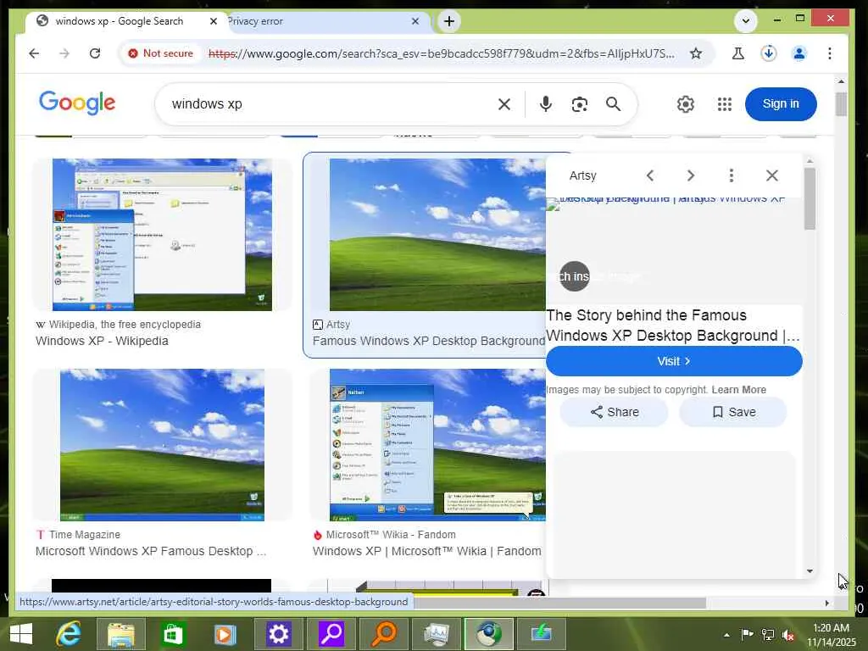Screen dimensions: 868x651
Task: Open the taskbar clock and date
Action: (x=831, y=635)
